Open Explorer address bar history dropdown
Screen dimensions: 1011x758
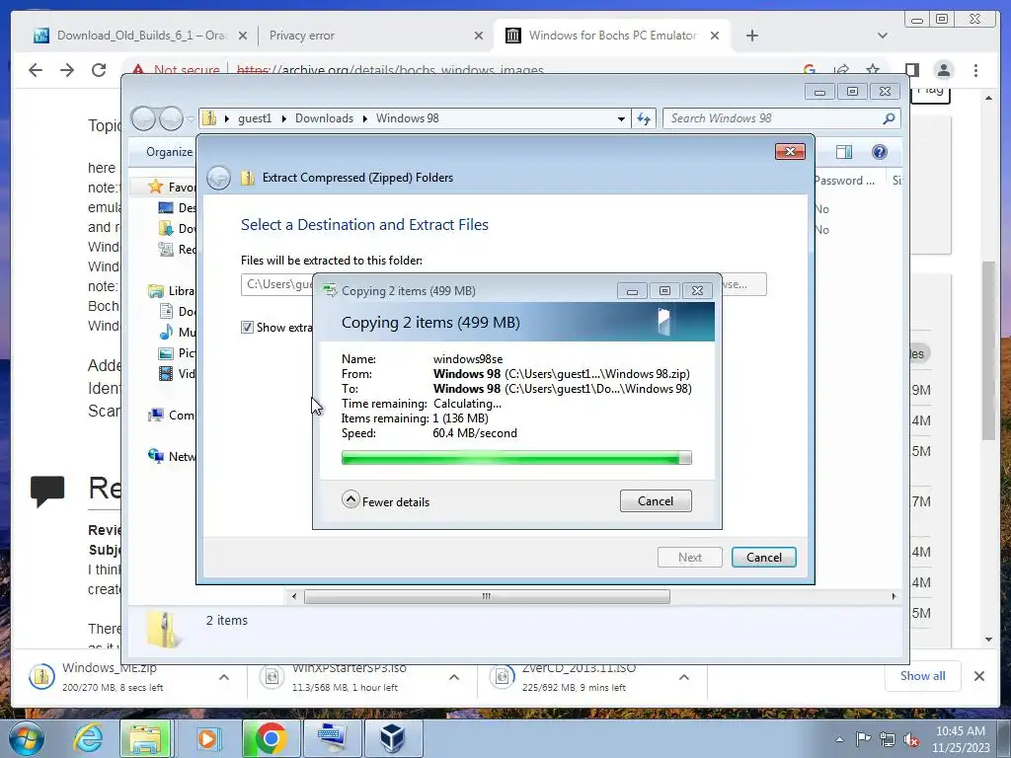pos(621,118)
